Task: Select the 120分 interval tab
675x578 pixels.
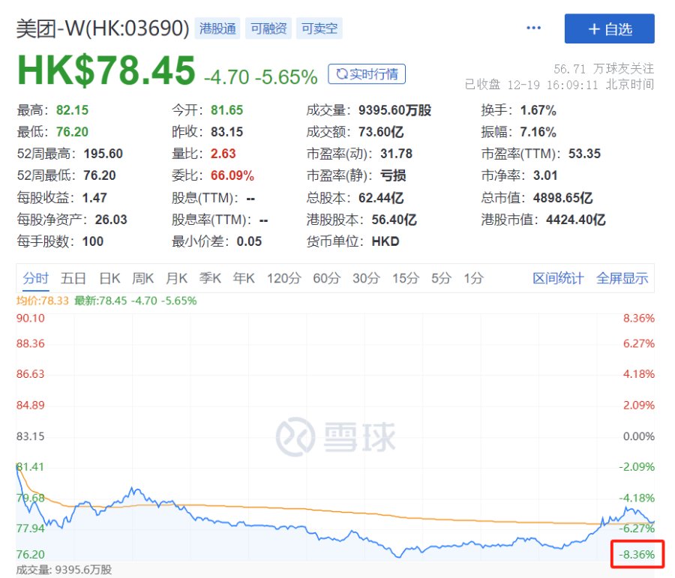Action: pyautogui.click(x=283, y=278)
